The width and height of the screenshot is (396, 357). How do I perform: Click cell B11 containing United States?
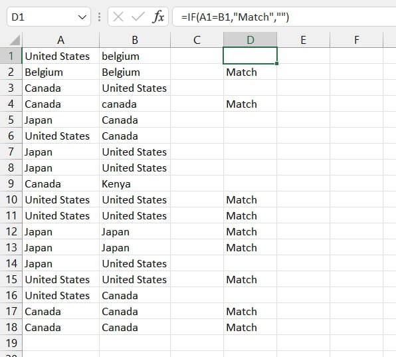coord(135,215)
